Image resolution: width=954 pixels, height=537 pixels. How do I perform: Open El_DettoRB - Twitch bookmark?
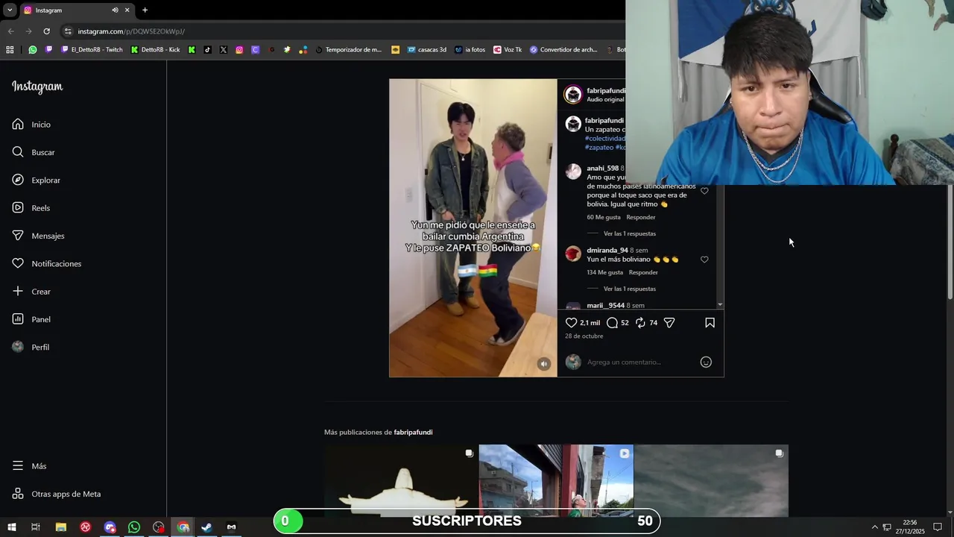(x=92, y=50)
